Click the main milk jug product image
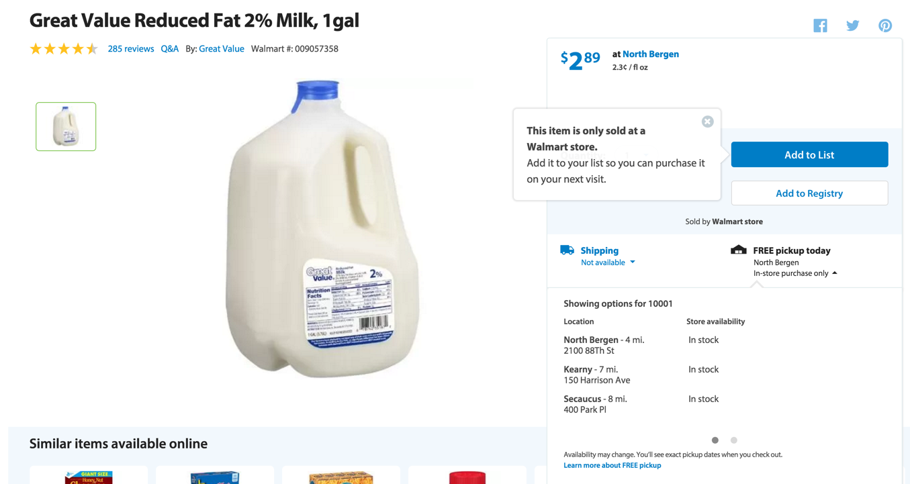This screenshot has height=484, width=910. (321, 228)
